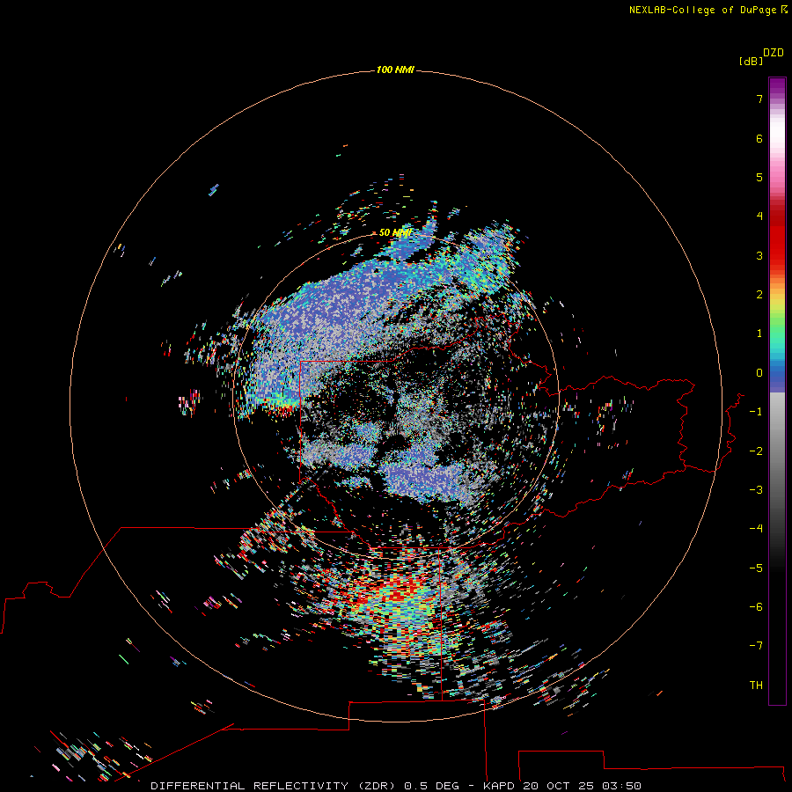Click the colorbar value -6 label
792x792 pixels.
[756, 607]
